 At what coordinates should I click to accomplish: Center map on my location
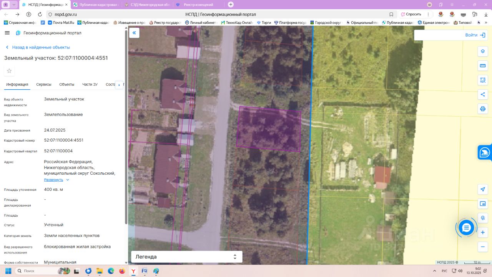(483, 189)
